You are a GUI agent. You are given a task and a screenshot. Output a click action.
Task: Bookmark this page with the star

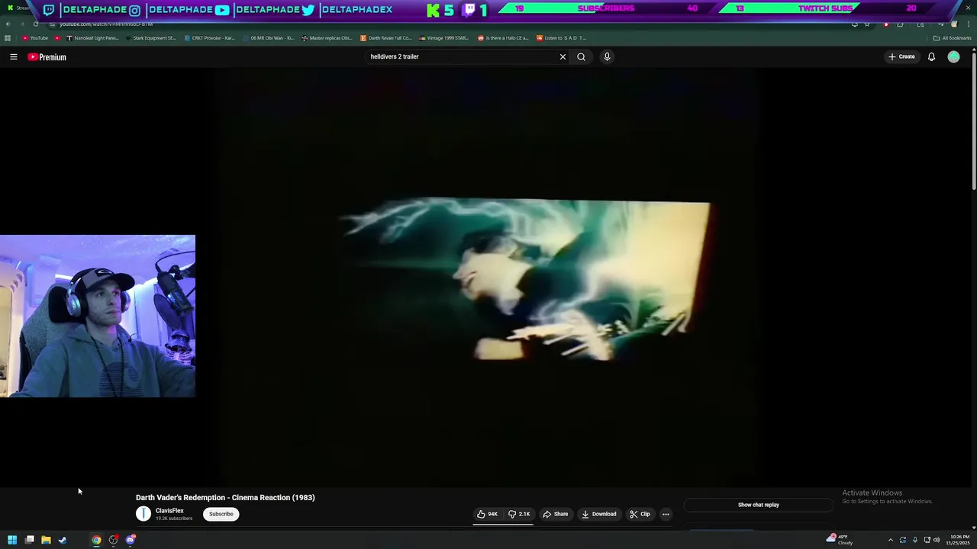tap(867, 24)
